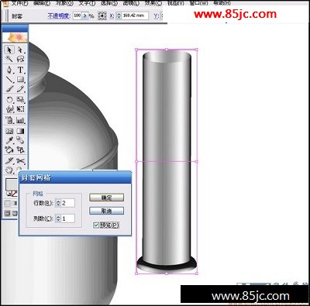Open the Object menu
Screen dimensions: 310x306
64,3
